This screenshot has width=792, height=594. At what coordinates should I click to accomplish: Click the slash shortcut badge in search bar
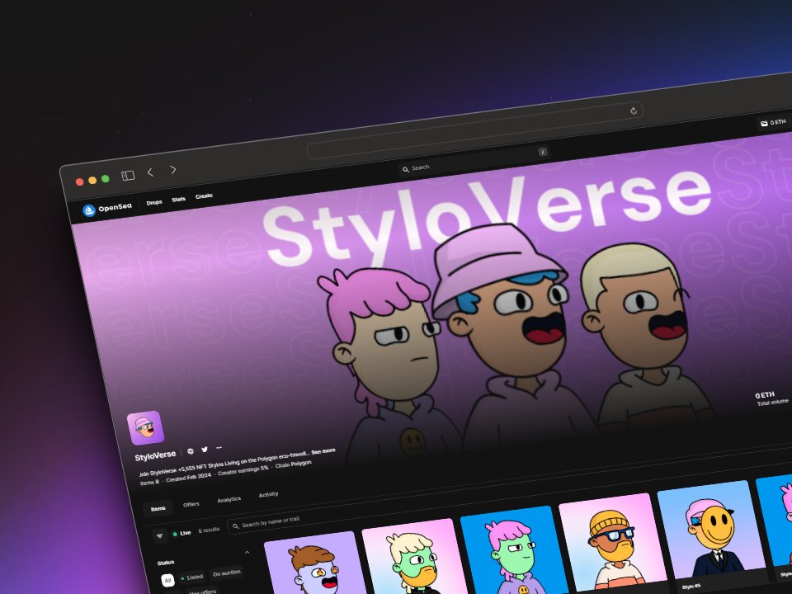click(x=543, y=152)
